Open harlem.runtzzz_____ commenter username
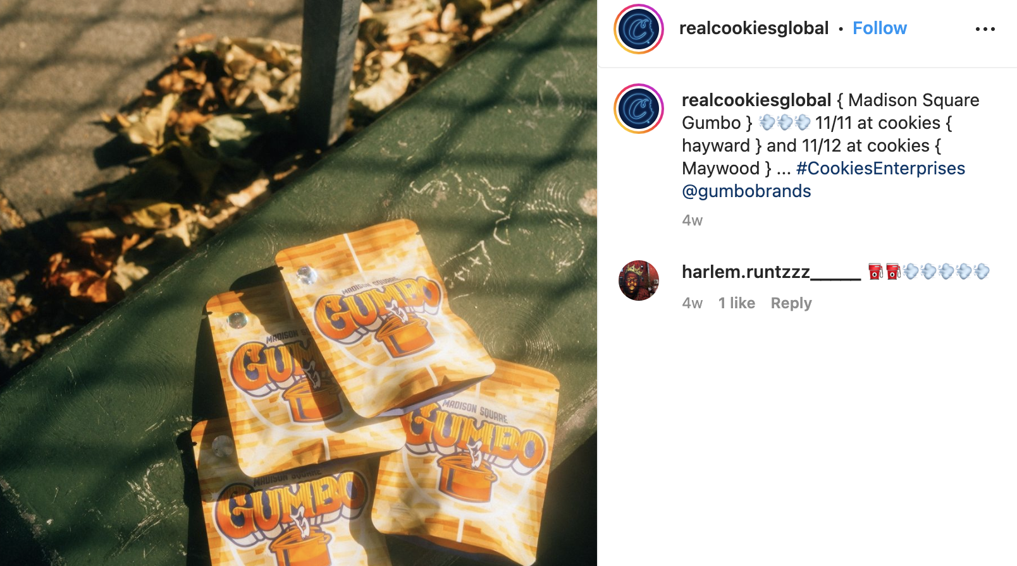1017x566 pixels. click(771, 272)
